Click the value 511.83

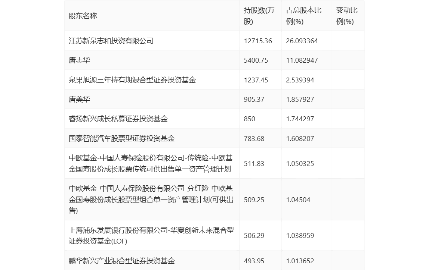(254, 163)
